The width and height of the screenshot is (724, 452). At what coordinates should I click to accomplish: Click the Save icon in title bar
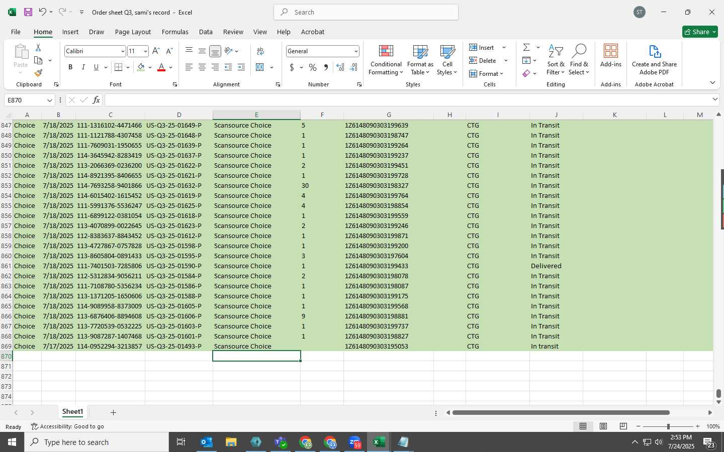point(28,12)
